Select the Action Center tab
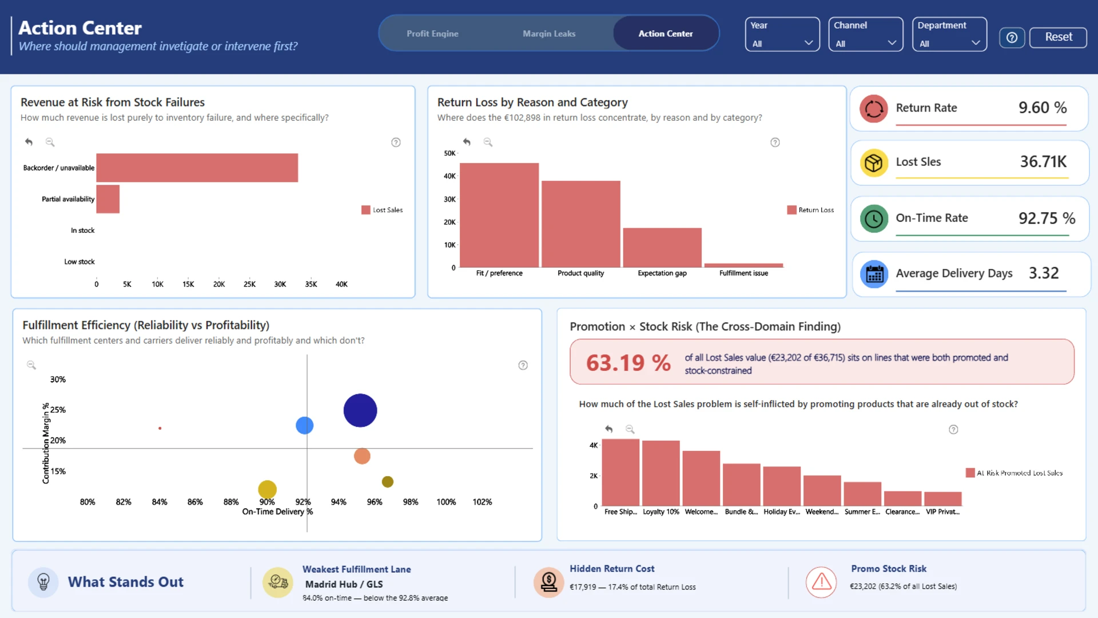 click(x=666, y=34)
